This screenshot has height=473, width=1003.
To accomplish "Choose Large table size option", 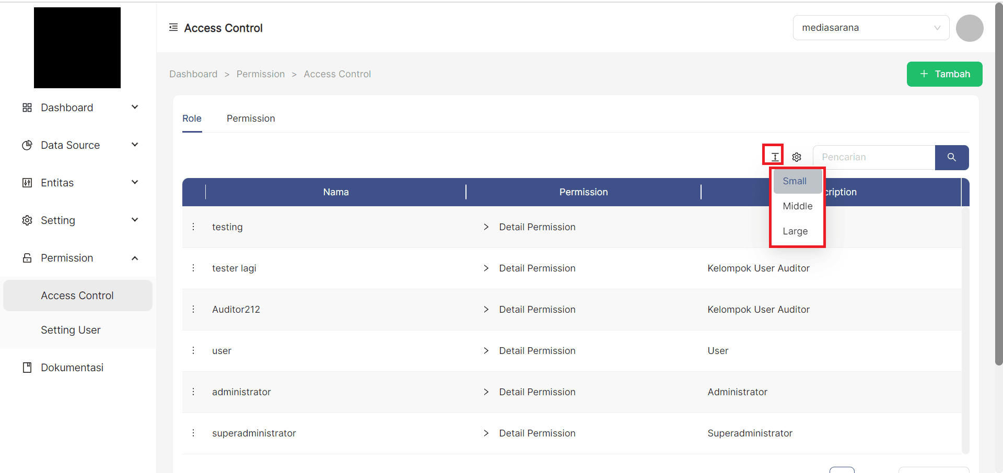I will coord(795,231).
